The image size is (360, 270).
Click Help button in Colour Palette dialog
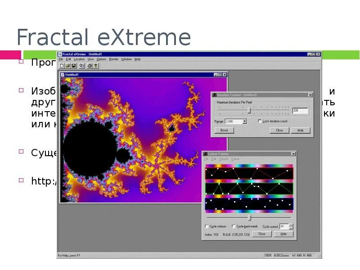pyautogui.click(x=283, y=234)
